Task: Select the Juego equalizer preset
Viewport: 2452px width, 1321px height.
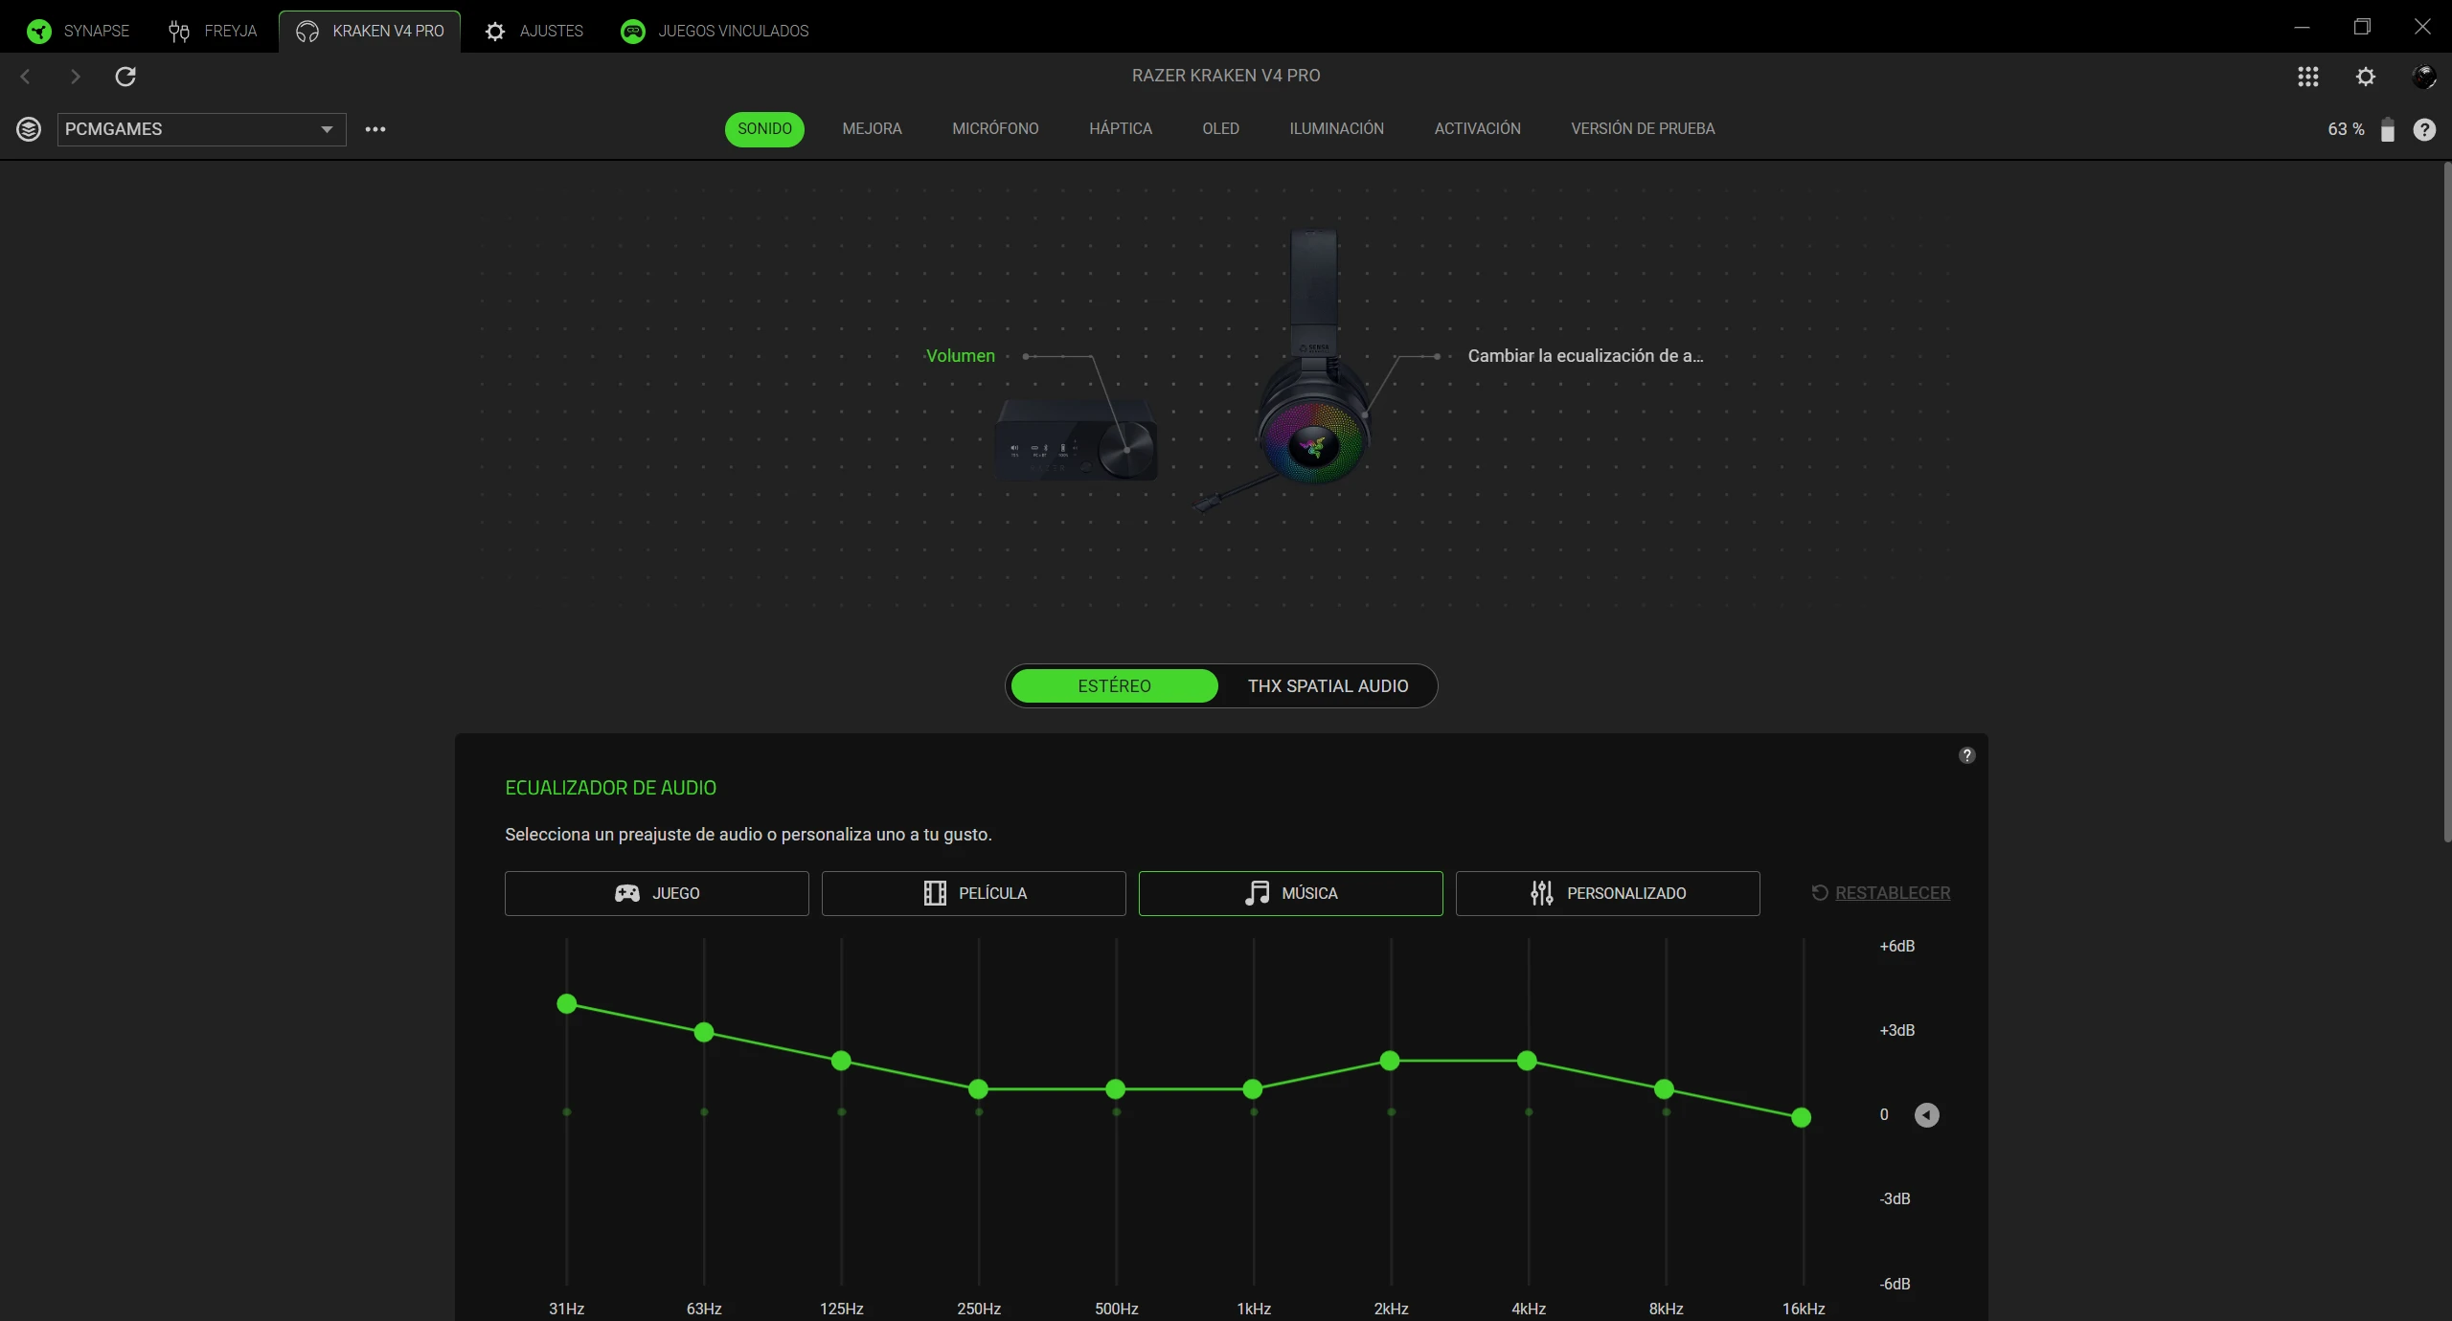Action: [657, 893]
